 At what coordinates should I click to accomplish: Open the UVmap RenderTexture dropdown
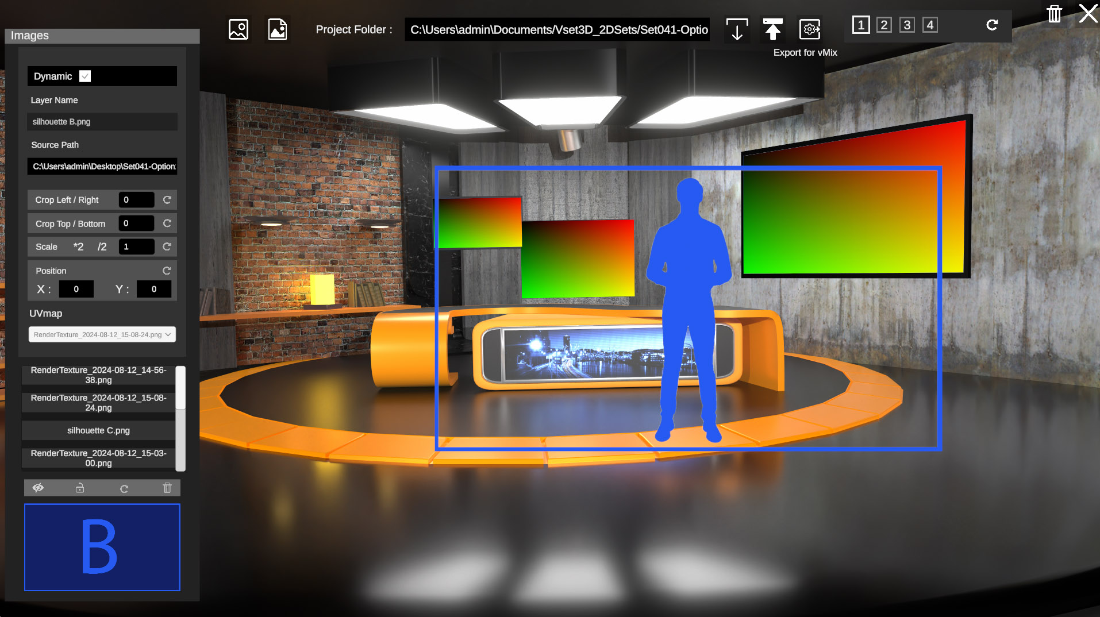[102, 334]
